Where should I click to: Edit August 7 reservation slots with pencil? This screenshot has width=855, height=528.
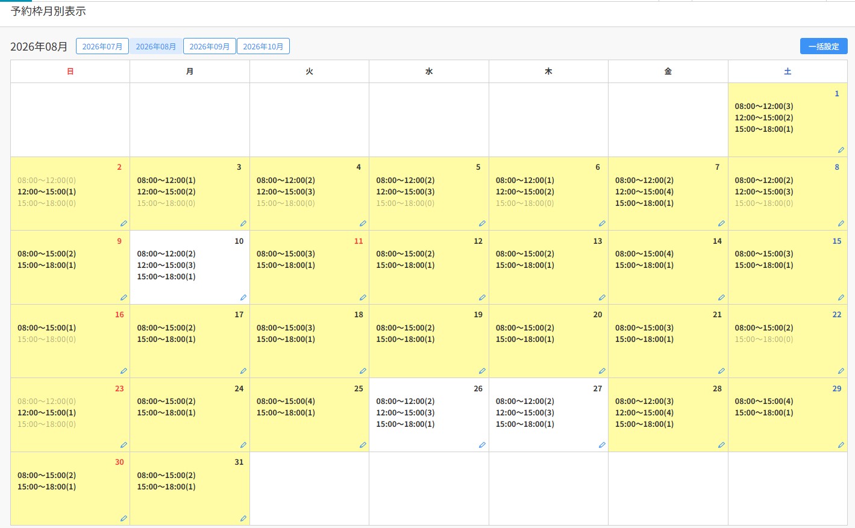tap(721, 223)
